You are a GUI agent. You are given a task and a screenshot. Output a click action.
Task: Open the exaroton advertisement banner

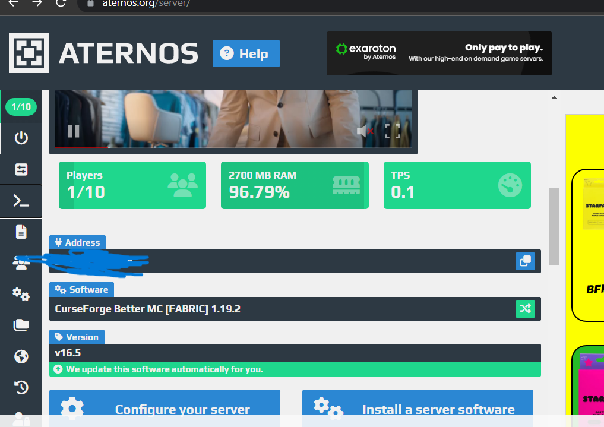pos(439,53)
